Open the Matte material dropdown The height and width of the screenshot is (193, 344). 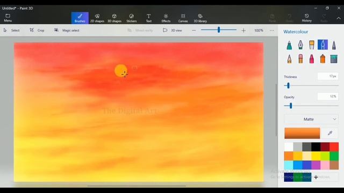click(x=311, y=119)
